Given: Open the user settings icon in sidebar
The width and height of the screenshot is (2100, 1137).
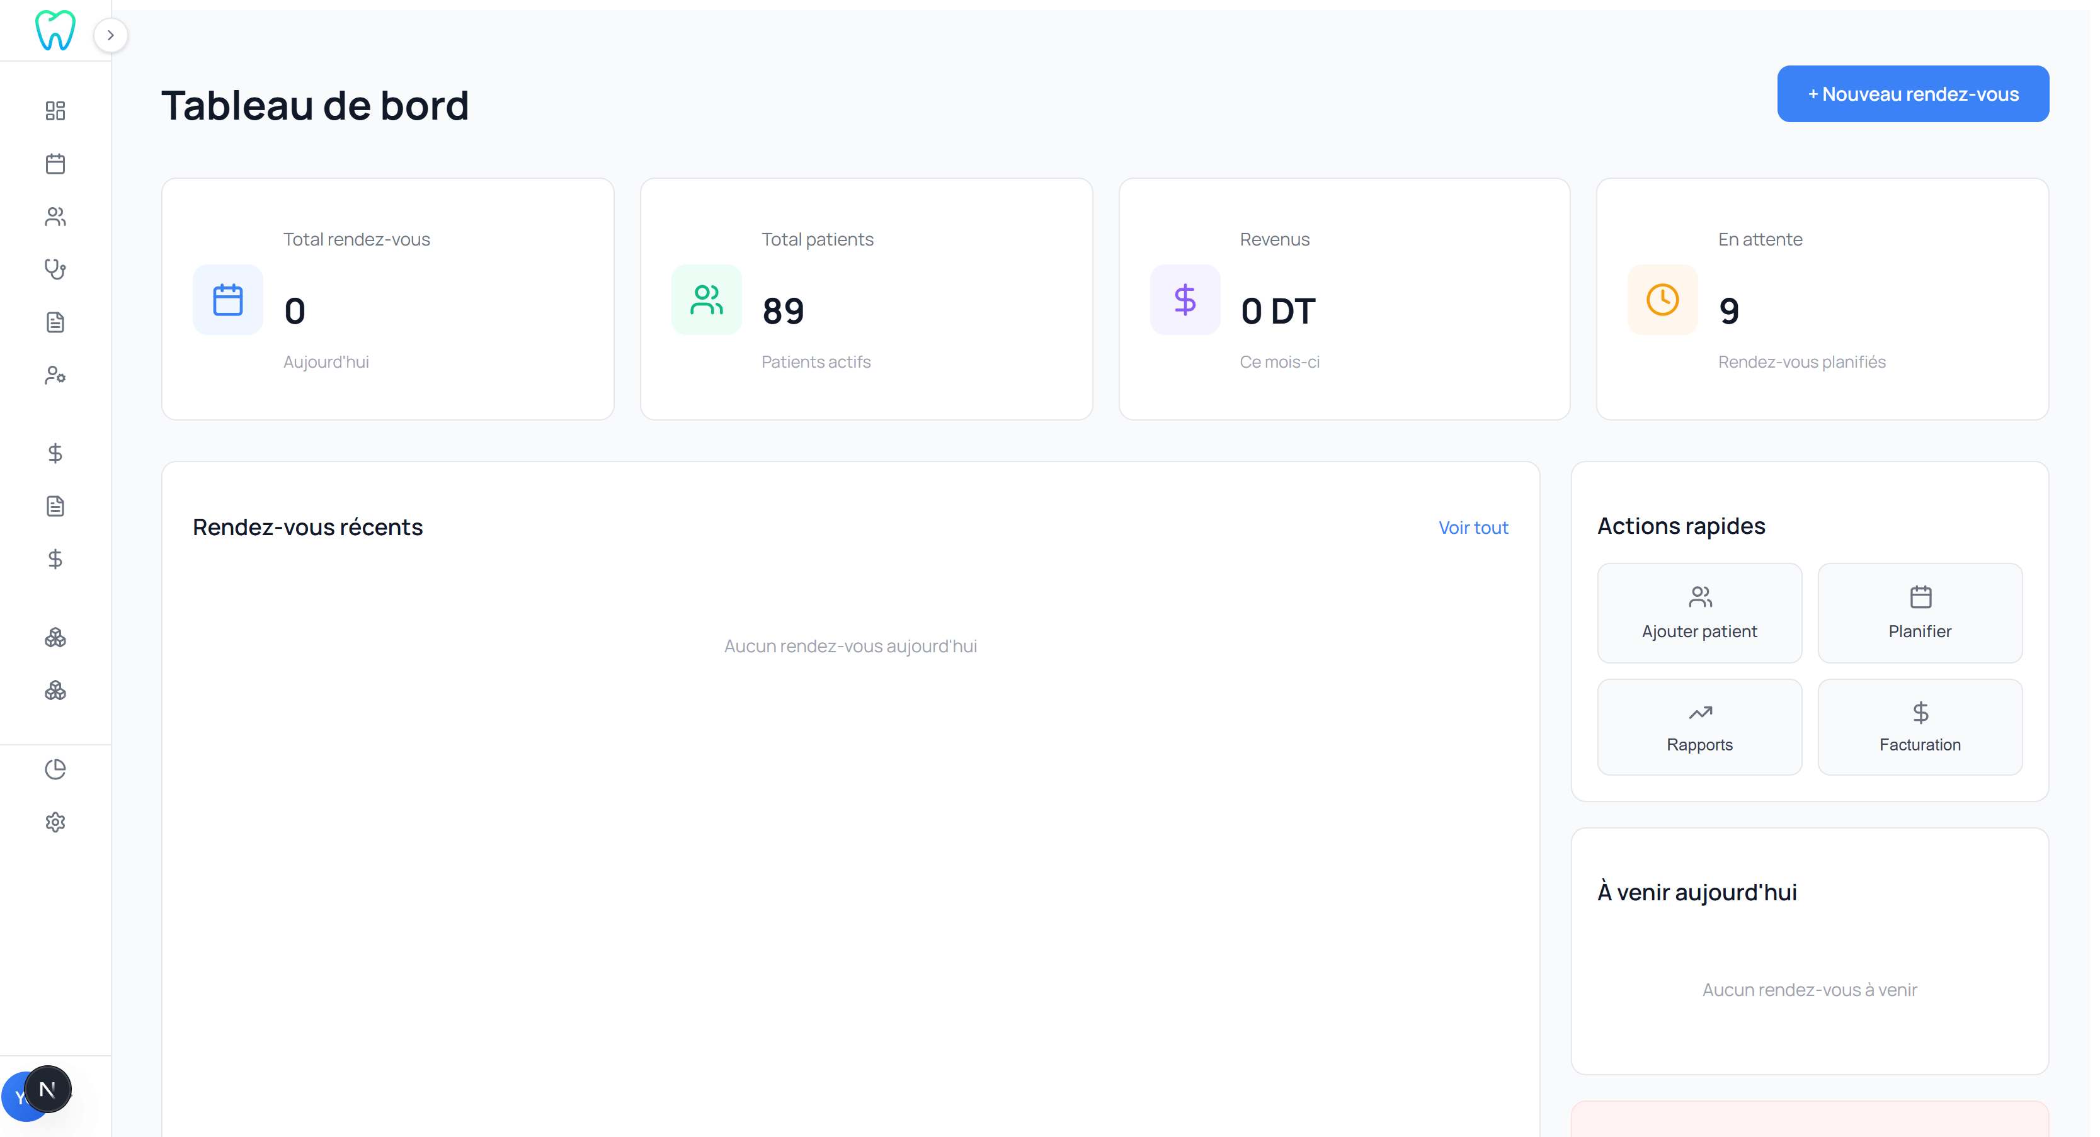Looking at the screenshot, I should click(x=55, y=375).
